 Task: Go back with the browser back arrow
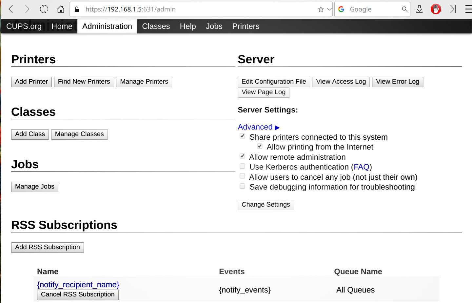11,9
